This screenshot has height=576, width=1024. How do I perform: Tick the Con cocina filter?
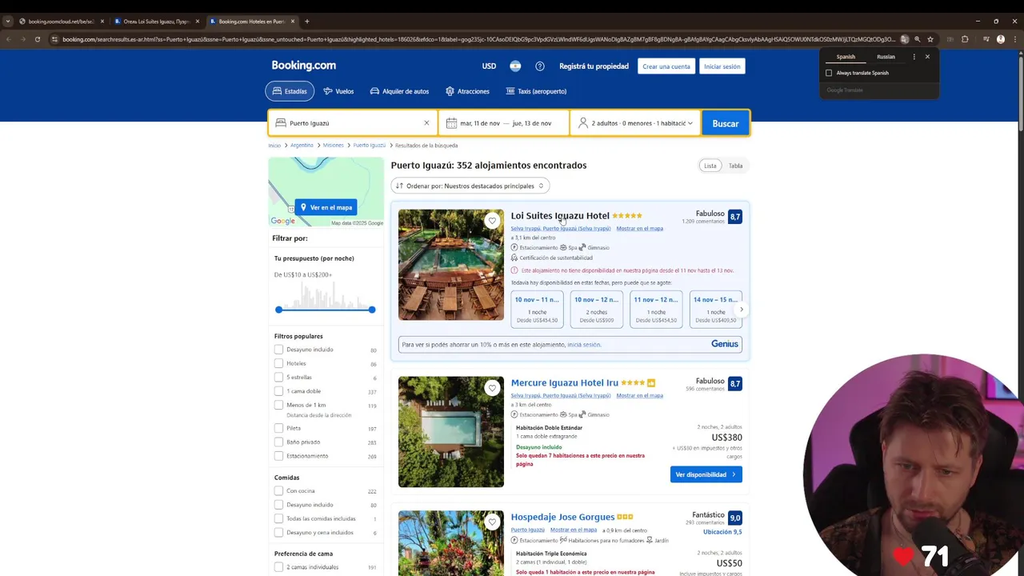[x=278, y=491]
